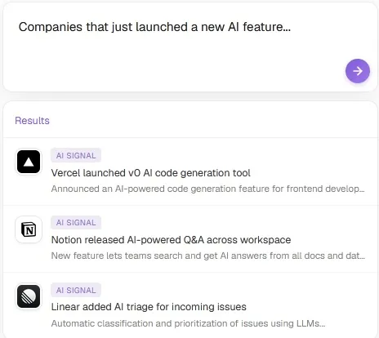Click the AI SIGNAL tag on the Vercel result
Viewport: 379px width, 338px height.
[x=76, y=155]
